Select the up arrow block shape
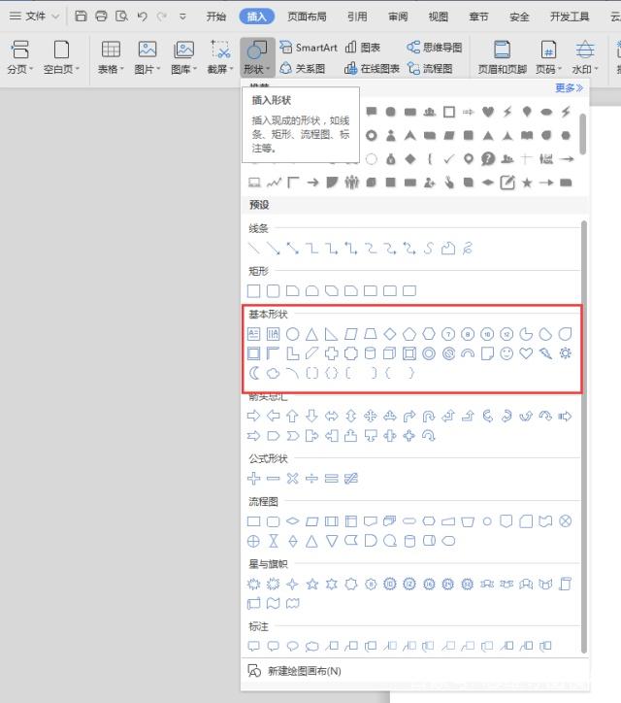Screen dimensions: 621x703 pyautogui.click(x=293, y=416)
